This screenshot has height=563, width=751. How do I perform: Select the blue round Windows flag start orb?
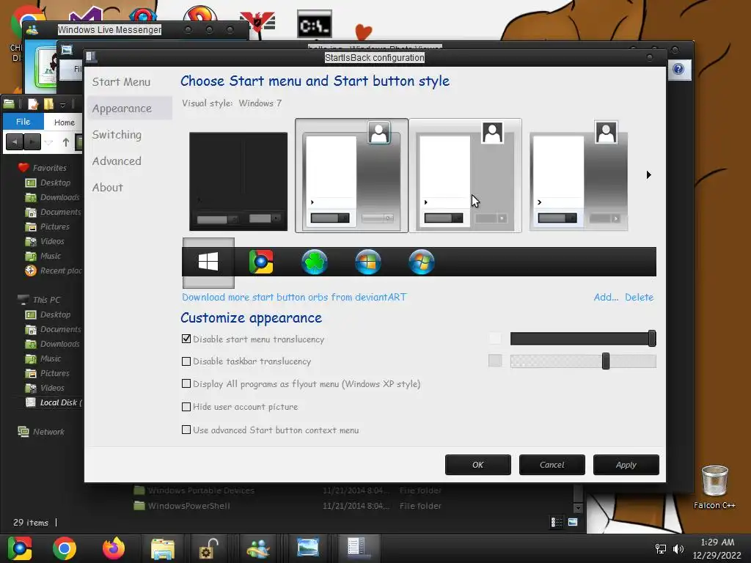click(368, 262)
